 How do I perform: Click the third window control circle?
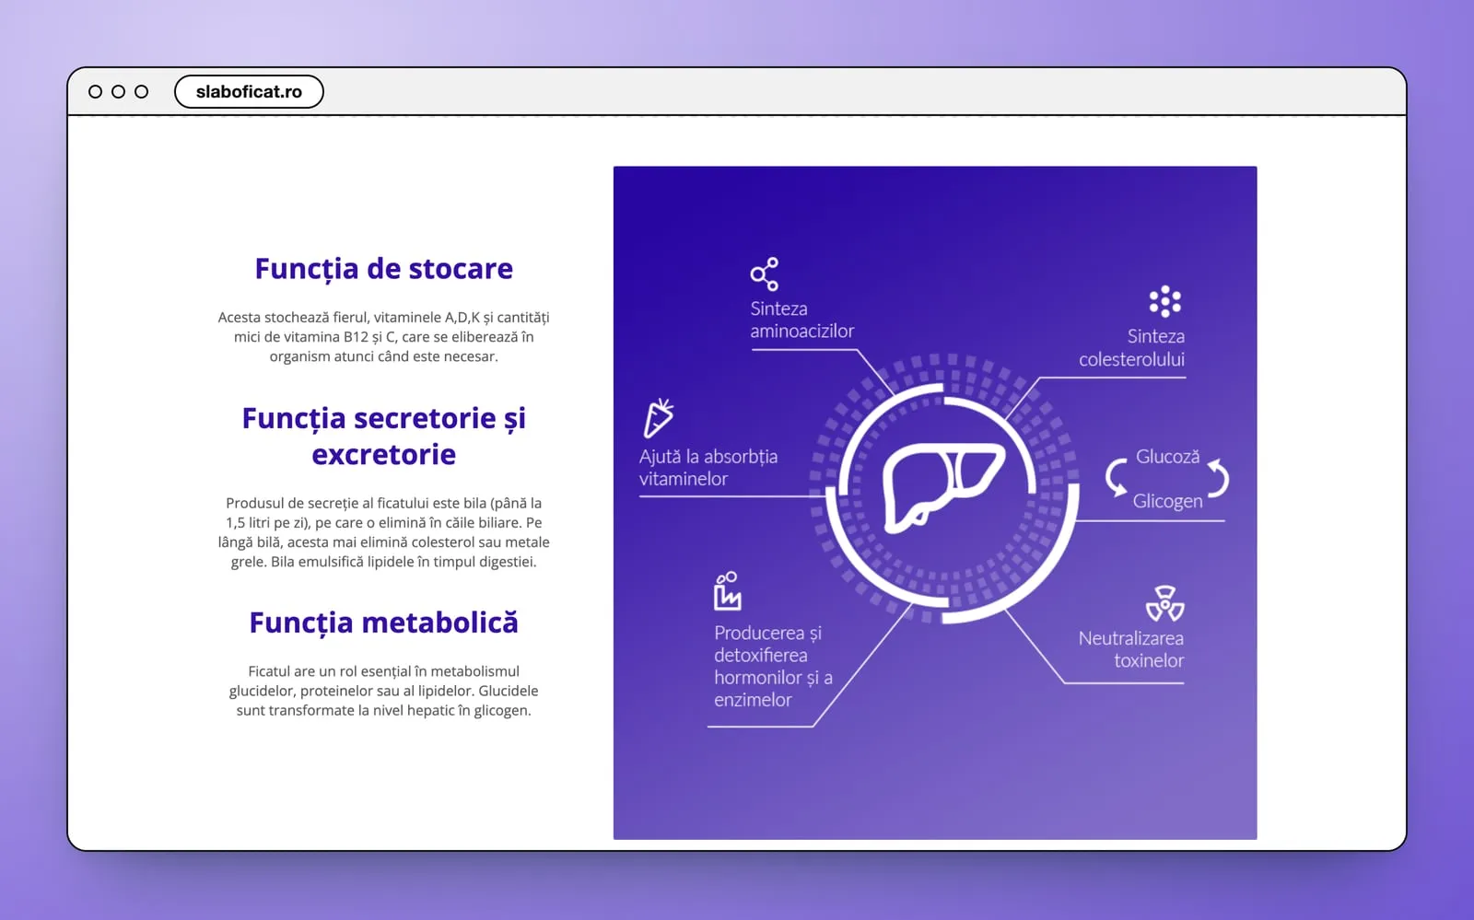pos(141,92)
